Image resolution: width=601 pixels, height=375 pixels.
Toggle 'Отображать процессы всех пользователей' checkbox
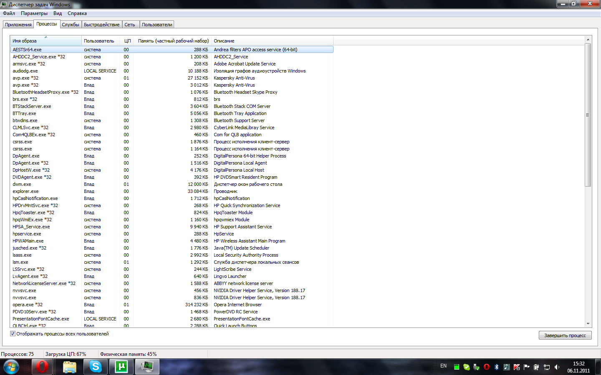coord(13,334)
